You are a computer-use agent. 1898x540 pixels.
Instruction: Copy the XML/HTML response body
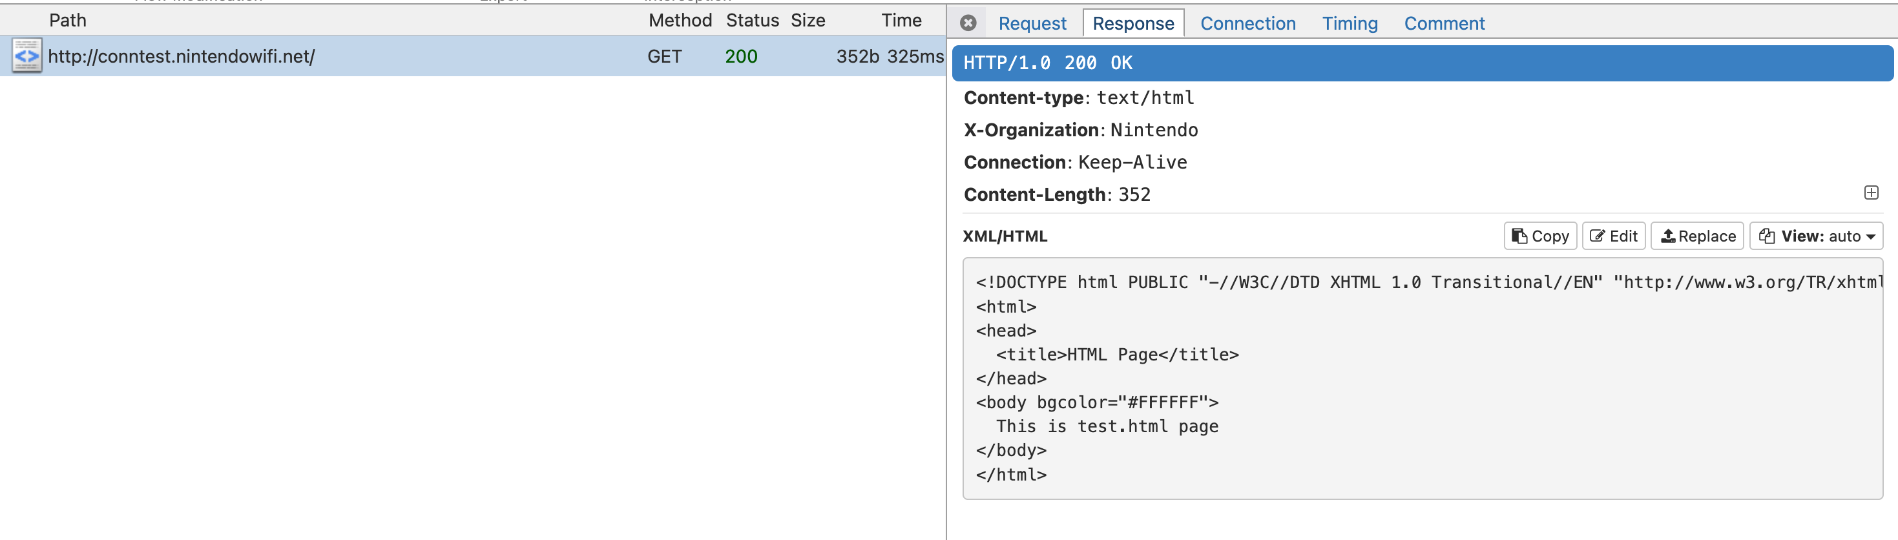point(1540,236)
